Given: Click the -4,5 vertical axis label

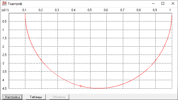Looking at the screenshot, I should (x=4, y=89).
